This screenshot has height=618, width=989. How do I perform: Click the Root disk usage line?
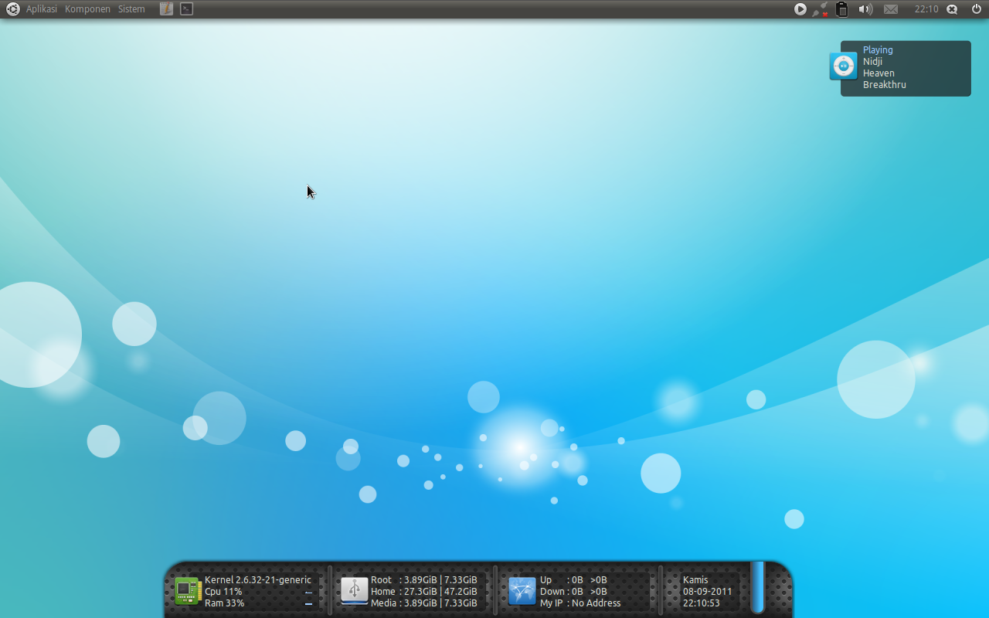[x=424, y=580]
